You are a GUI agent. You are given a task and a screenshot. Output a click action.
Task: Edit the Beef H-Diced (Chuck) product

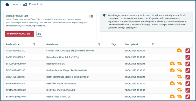[x=188, y=97]
